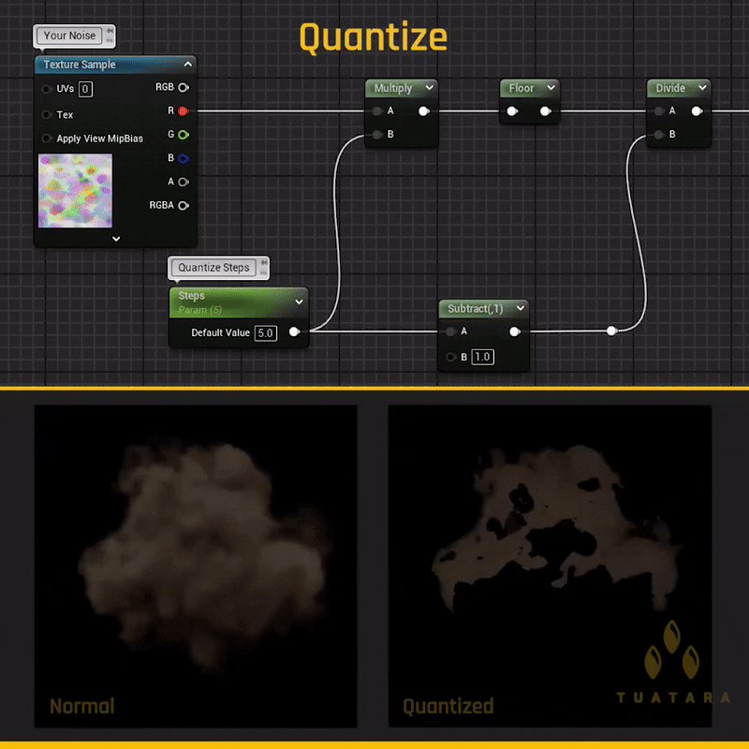Click the RGB output pin of Texture Sample

point(184,87)
